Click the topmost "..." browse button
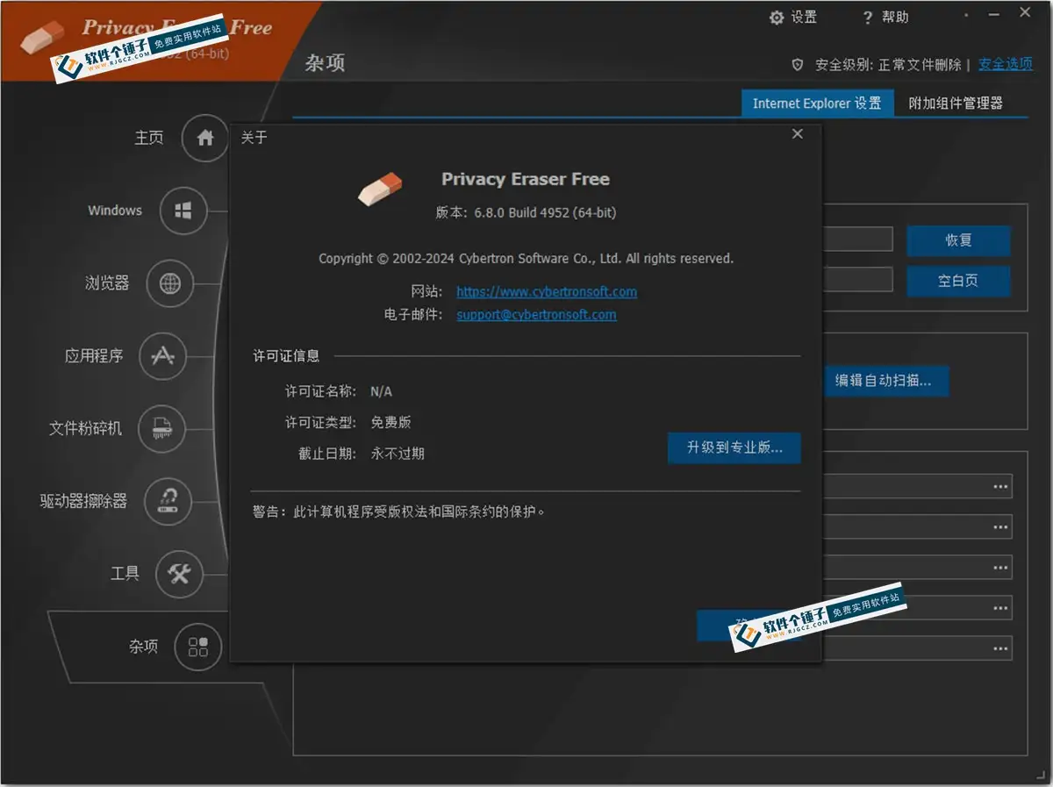Viewport: 1053px width, 787px height. coord(1000,486)
